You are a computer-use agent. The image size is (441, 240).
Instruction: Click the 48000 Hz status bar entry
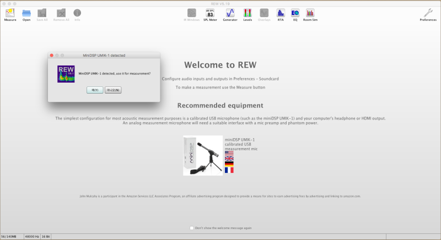click(32, 237)
